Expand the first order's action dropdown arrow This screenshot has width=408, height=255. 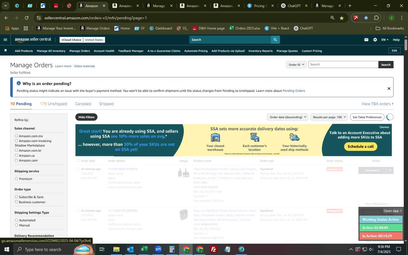(390, 170)
